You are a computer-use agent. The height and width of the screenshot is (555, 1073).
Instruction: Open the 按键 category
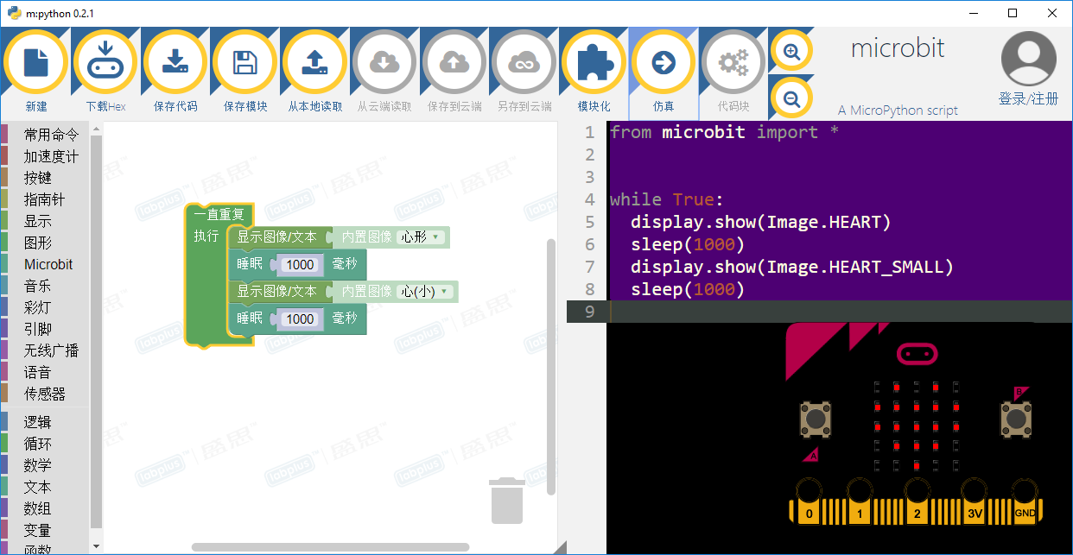(38, 178)
